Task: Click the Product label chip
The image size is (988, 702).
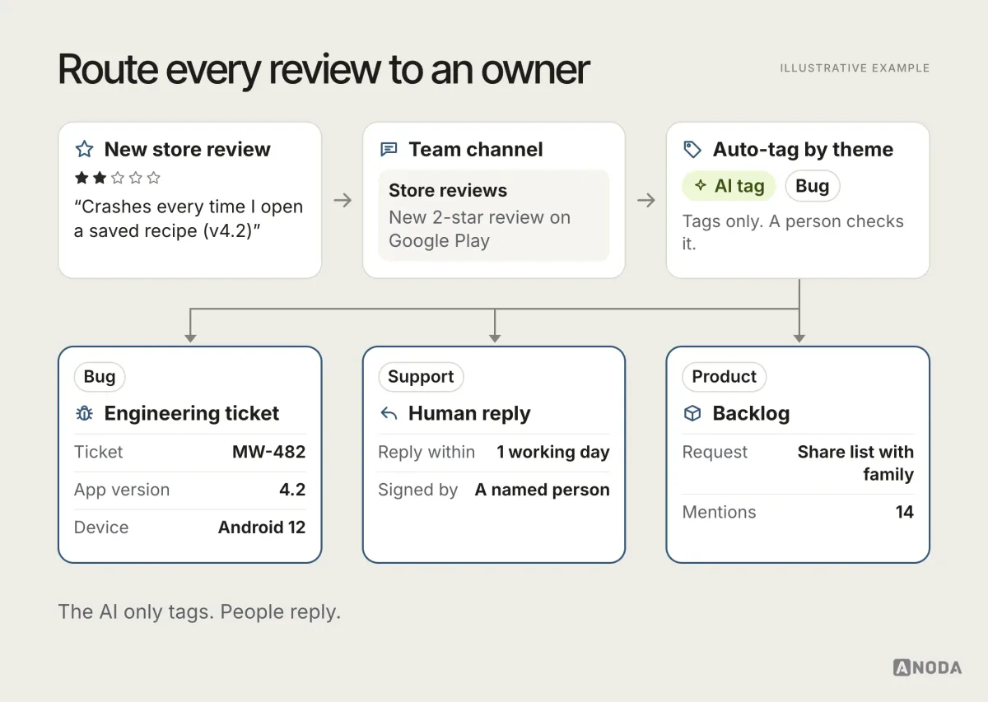Action: 724,377
